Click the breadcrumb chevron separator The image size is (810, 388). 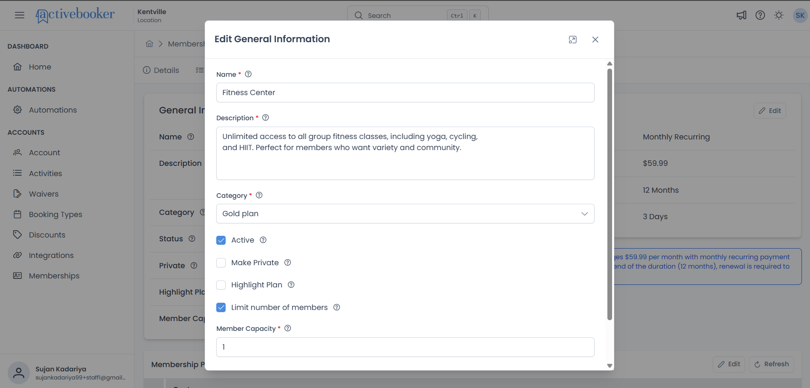pos(161,44)
